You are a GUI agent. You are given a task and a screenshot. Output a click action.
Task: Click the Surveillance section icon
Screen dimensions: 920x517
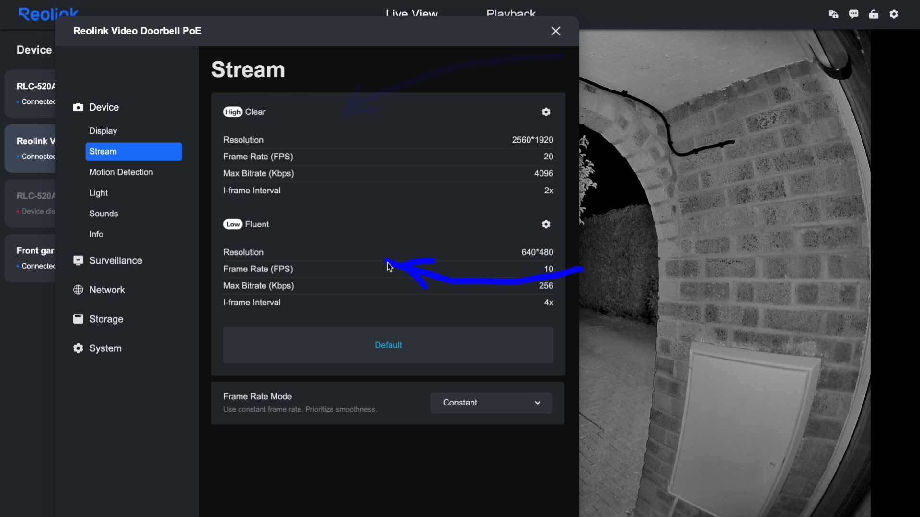tap(78, 260)
